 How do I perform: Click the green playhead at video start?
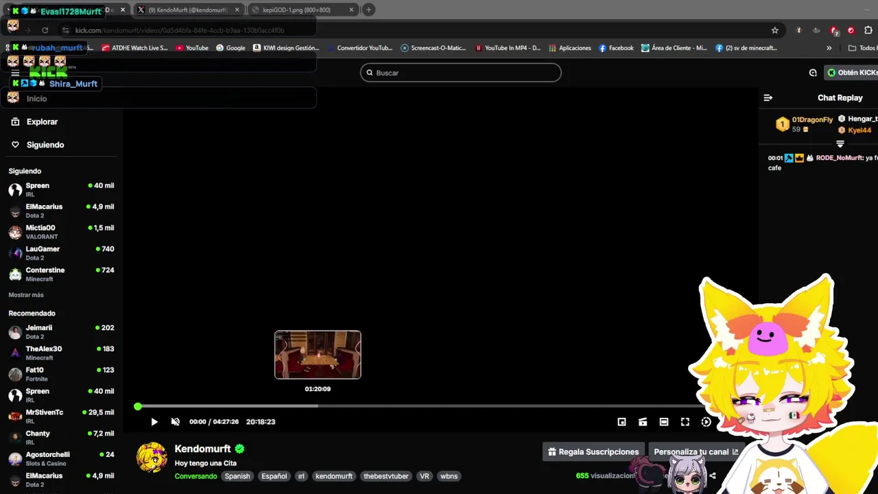coord(138,406)
